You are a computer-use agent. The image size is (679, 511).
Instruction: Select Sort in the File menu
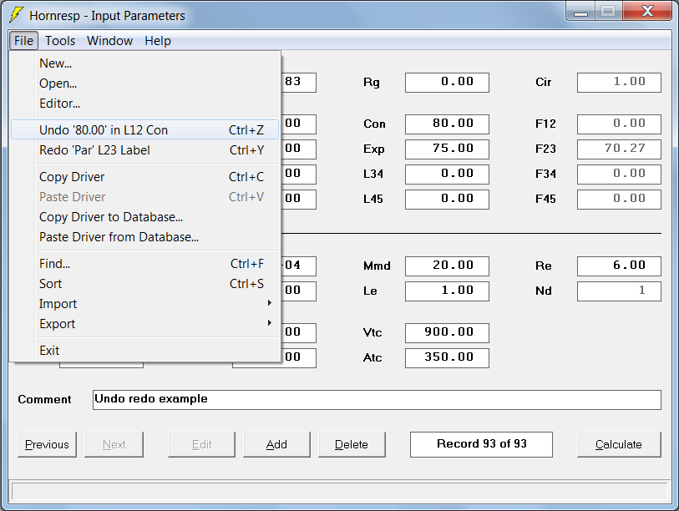pos(145,284)
